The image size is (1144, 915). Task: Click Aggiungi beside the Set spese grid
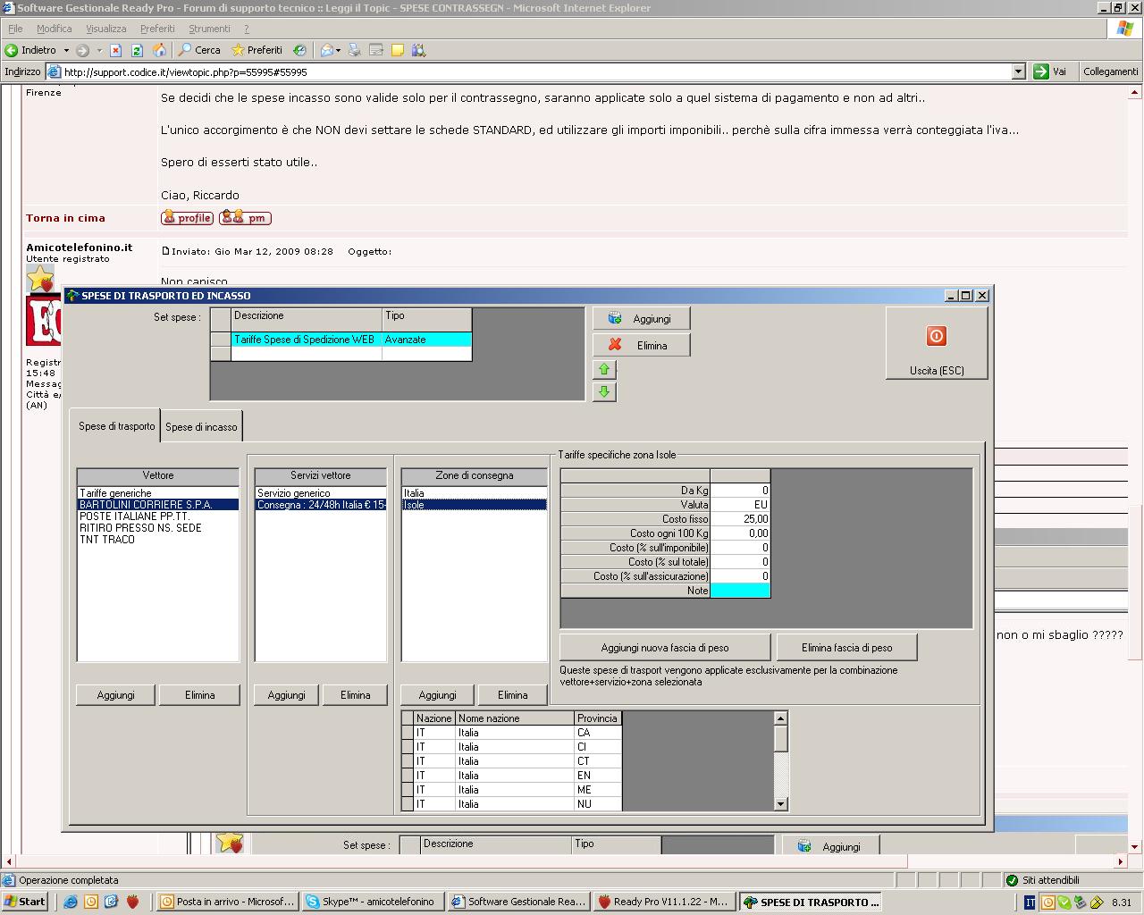[641, 318]
